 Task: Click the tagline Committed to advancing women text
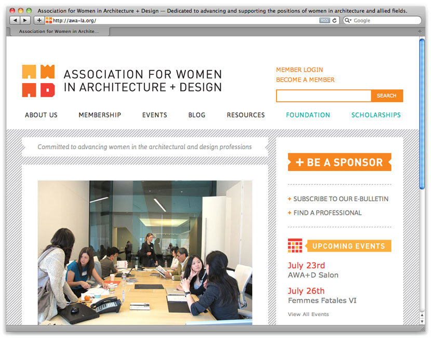pos(144,147)
